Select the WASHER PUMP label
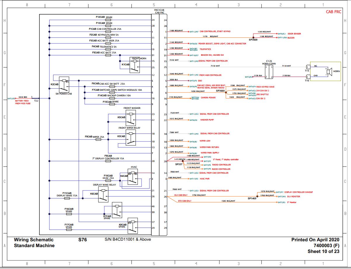 pyautogui.click(x=207, y=120)
